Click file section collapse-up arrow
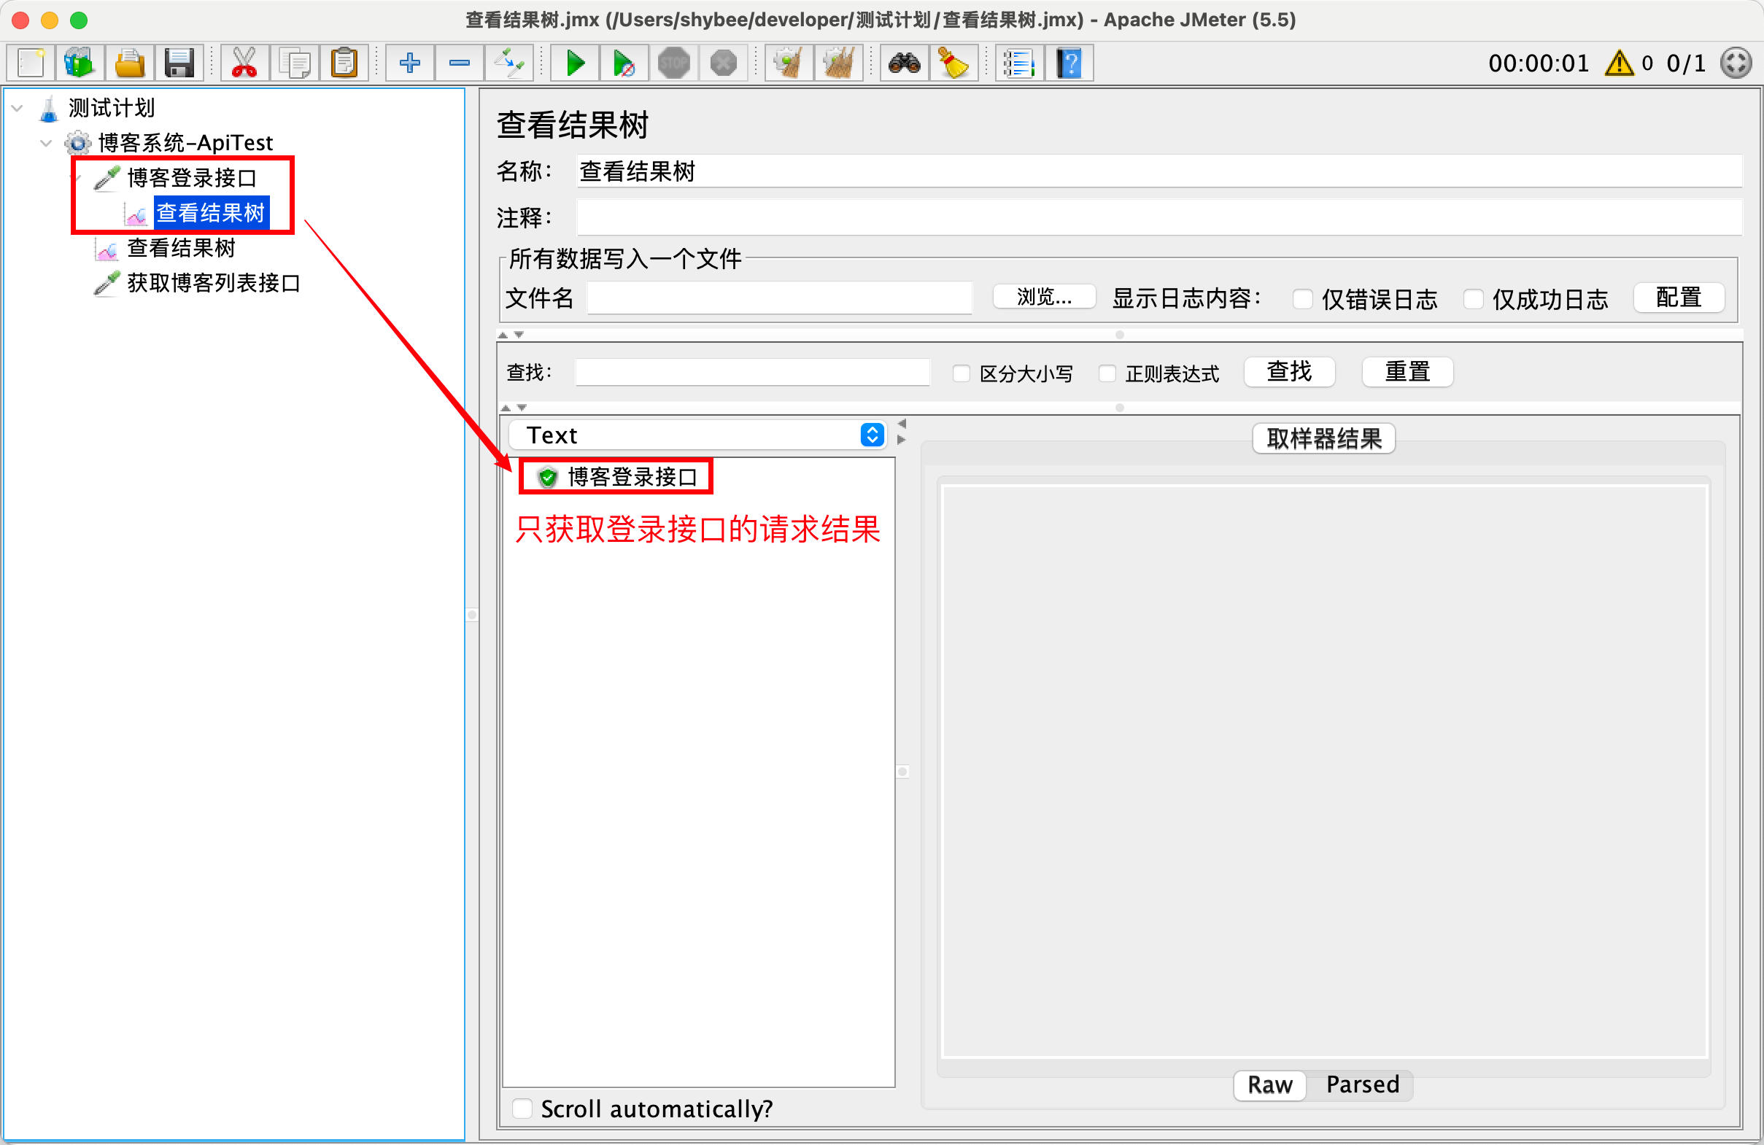The image size is (1764, 1145). pyautogui.click(x=503, y=335)
